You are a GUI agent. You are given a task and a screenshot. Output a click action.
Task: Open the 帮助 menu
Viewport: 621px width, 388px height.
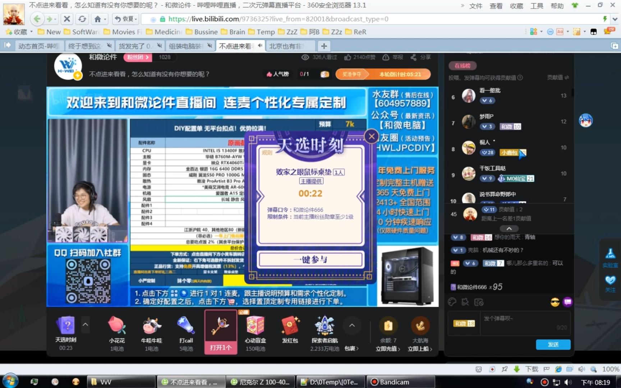[x=557, y=6]
